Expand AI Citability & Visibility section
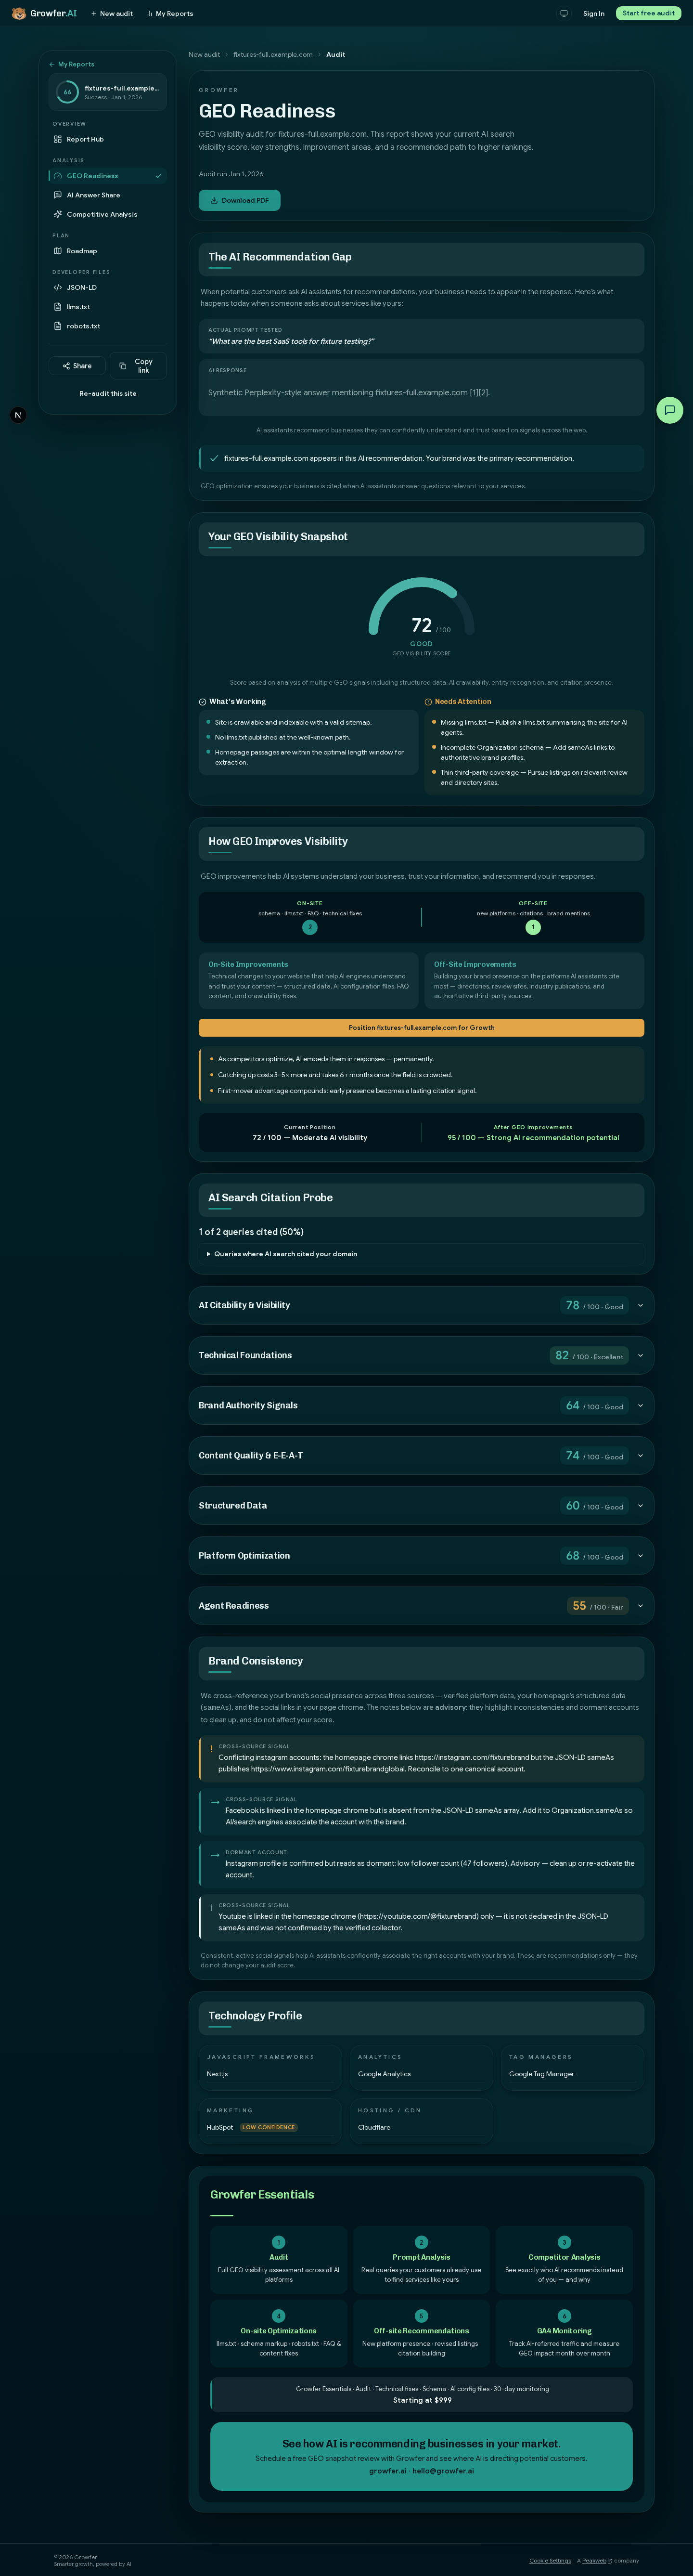 click(x=421, y=1305)
